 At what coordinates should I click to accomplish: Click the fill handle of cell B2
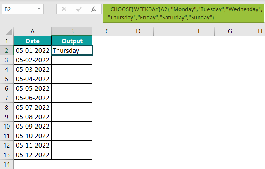point(92,55)
